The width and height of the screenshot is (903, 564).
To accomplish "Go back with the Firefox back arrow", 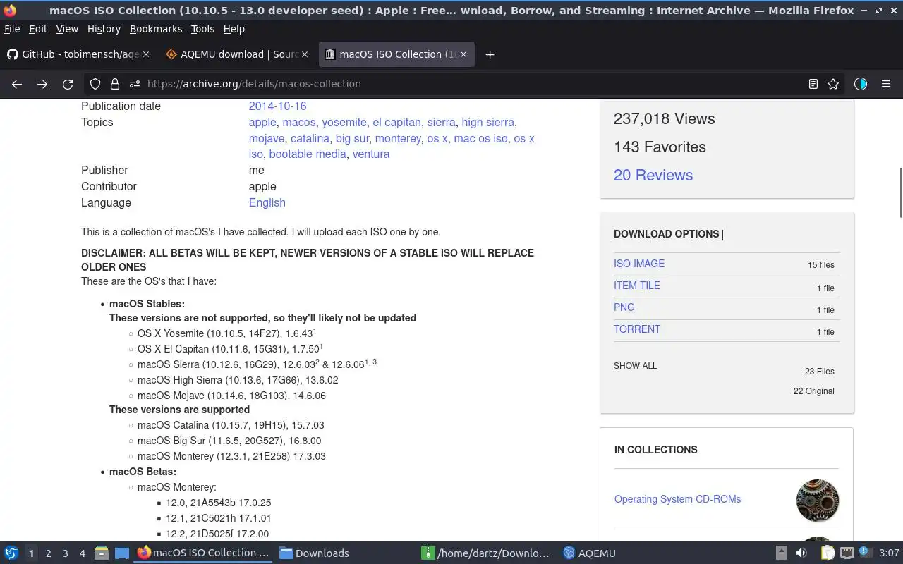I will (17, 84).
